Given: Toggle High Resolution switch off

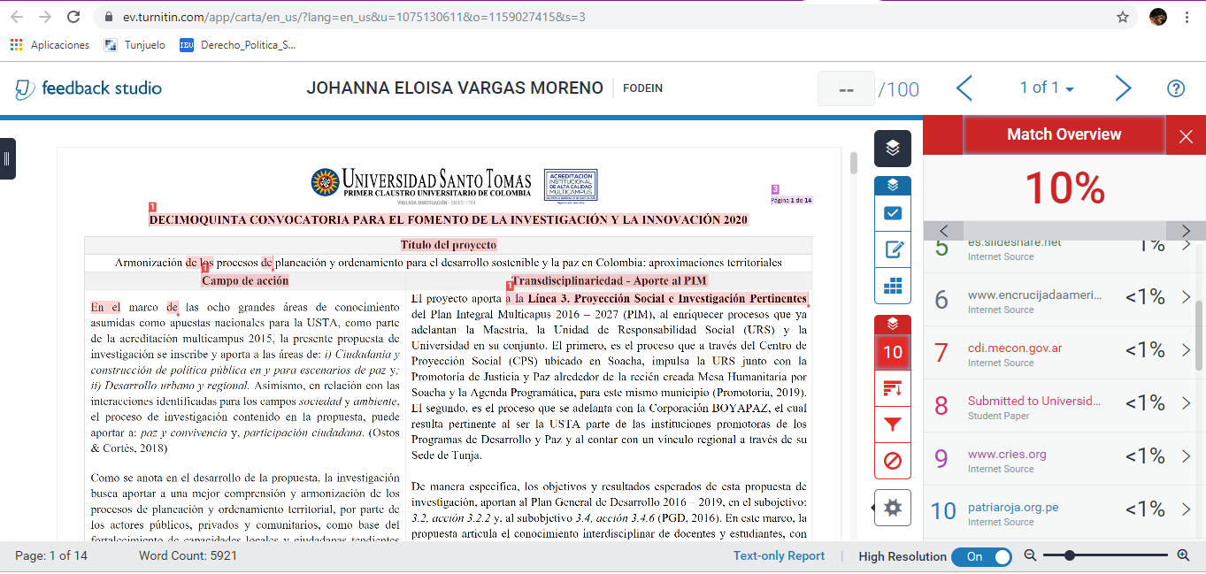Looking at the screenshot, I should click(x=981, y=556).
